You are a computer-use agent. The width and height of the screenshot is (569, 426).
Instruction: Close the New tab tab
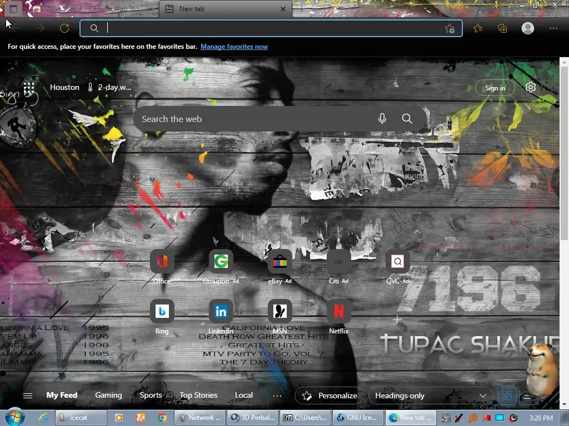pyautogui.click(x=283, y=9)
